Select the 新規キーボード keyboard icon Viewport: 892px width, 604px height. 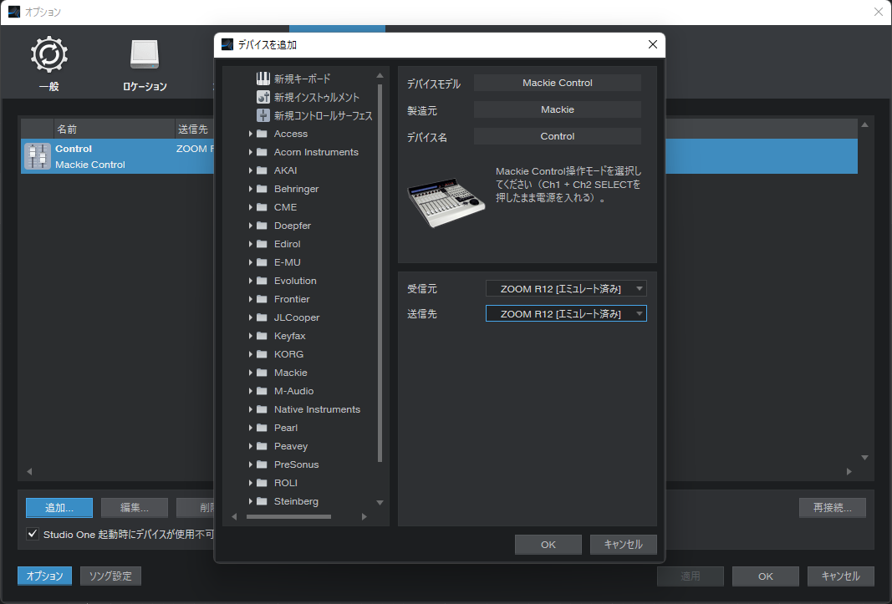click(x=263, y=79)
